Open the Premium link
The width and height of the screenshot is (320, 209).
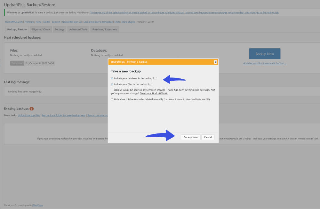coord(29,22)
